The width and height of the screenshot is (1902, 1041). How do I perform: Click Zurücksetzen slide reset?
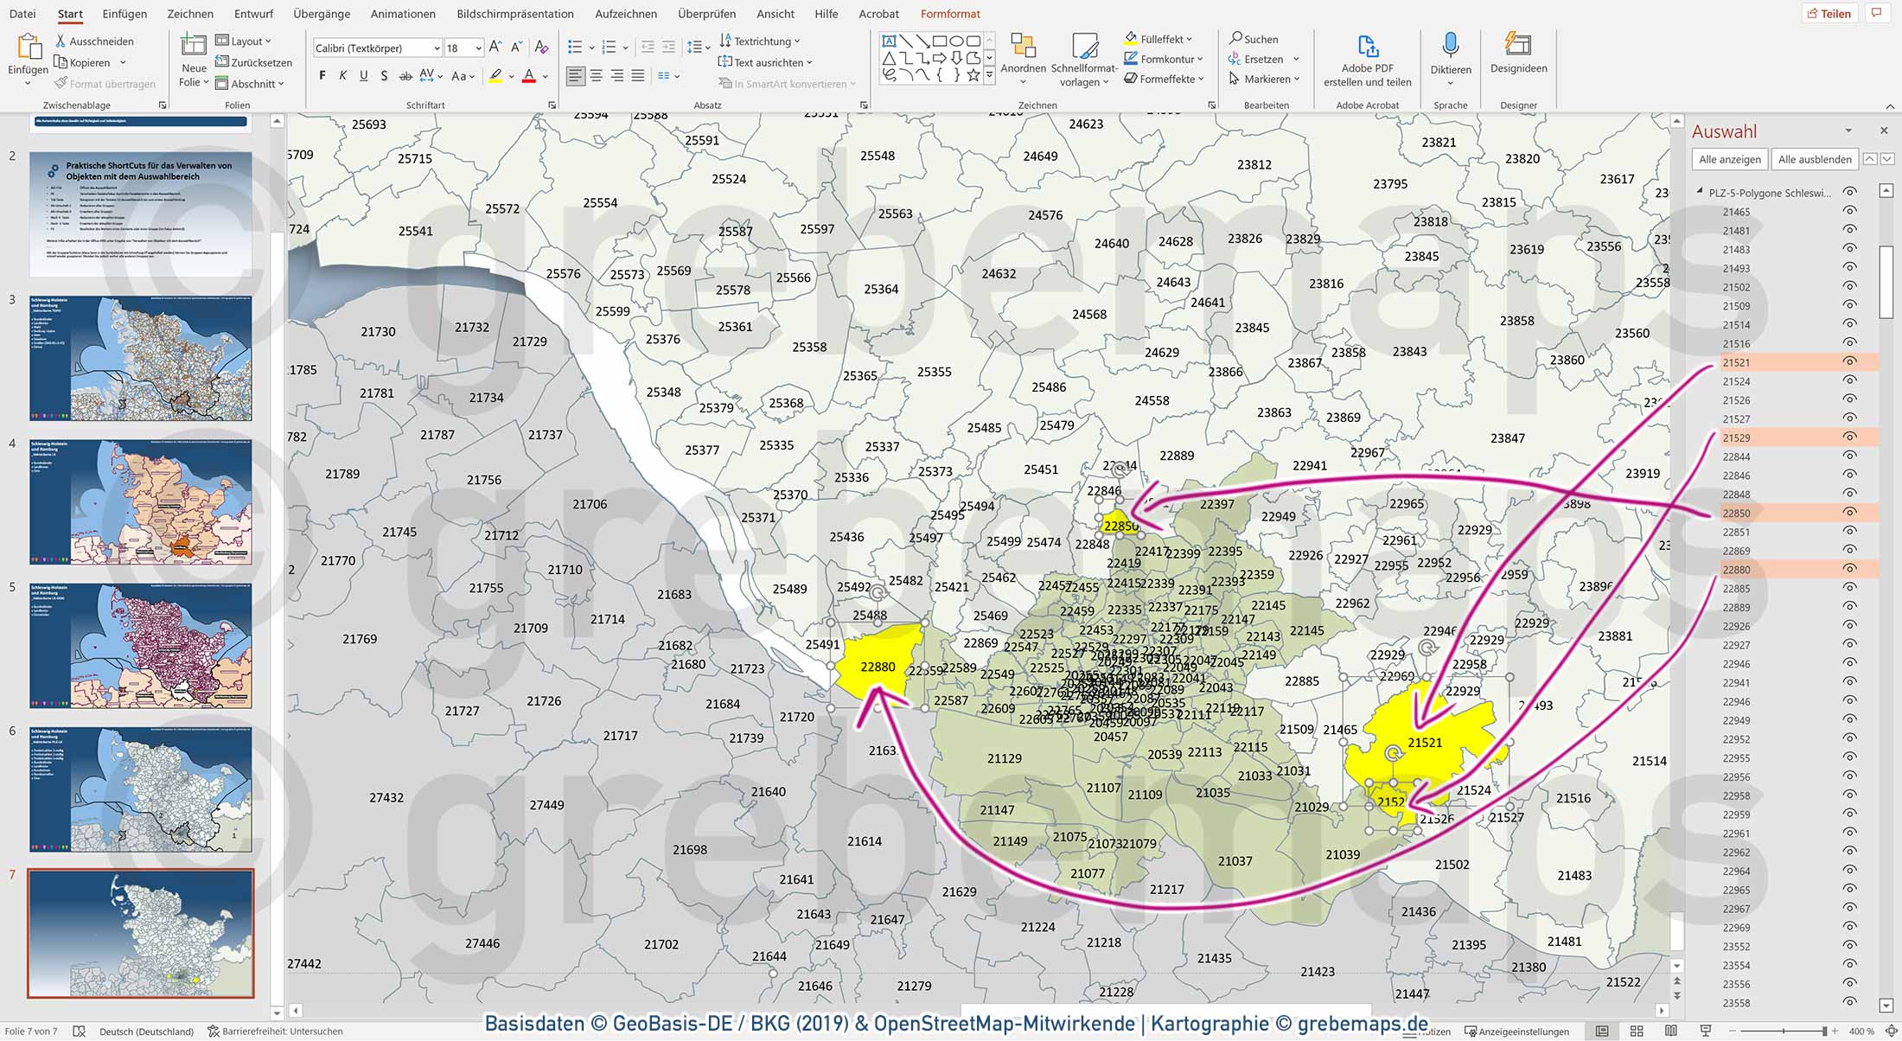(x=253, y=62)
